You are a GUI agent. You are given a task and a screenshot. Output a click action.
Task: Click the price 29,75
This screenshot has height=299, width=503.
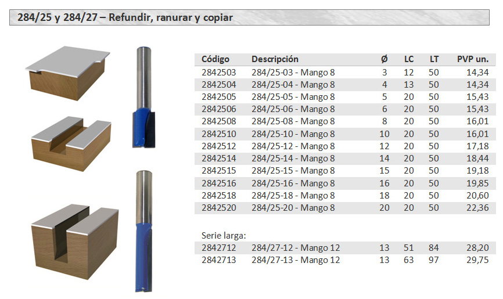[x=477, y=260]
